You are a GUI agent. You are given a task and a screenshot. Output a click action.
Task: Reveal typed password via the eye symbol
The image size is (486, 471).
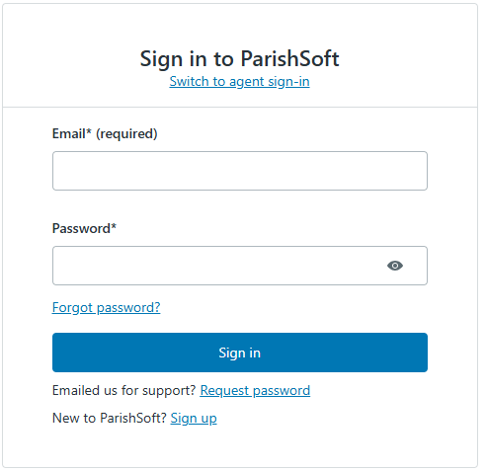coord(395,266)
